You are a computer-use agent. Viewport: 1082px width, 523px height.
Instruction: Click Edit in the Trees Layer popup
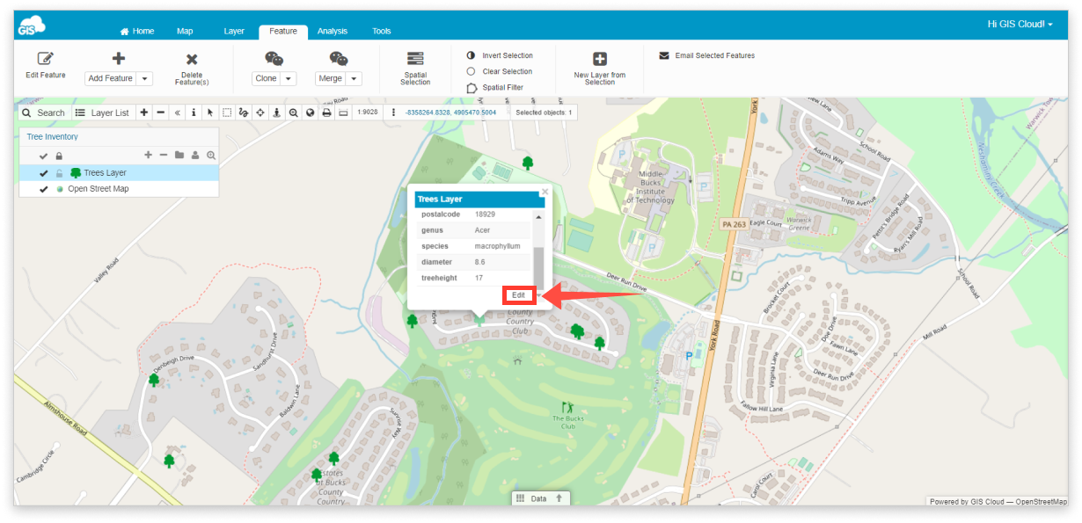[x=518, y=294]
